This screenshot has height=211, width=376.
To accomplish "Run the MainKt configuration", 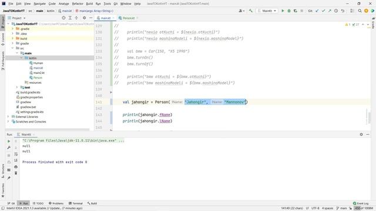I will pyautogui.click(x=283, y=11).
